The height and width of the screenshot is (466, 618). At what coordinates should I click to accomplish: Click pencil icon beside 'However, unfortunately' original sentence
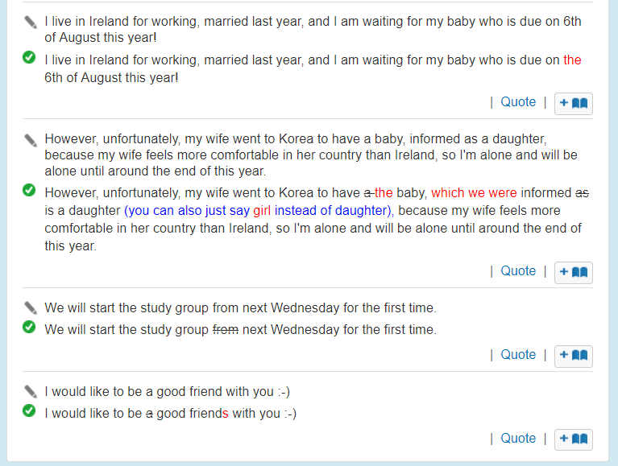coord(31,140)
